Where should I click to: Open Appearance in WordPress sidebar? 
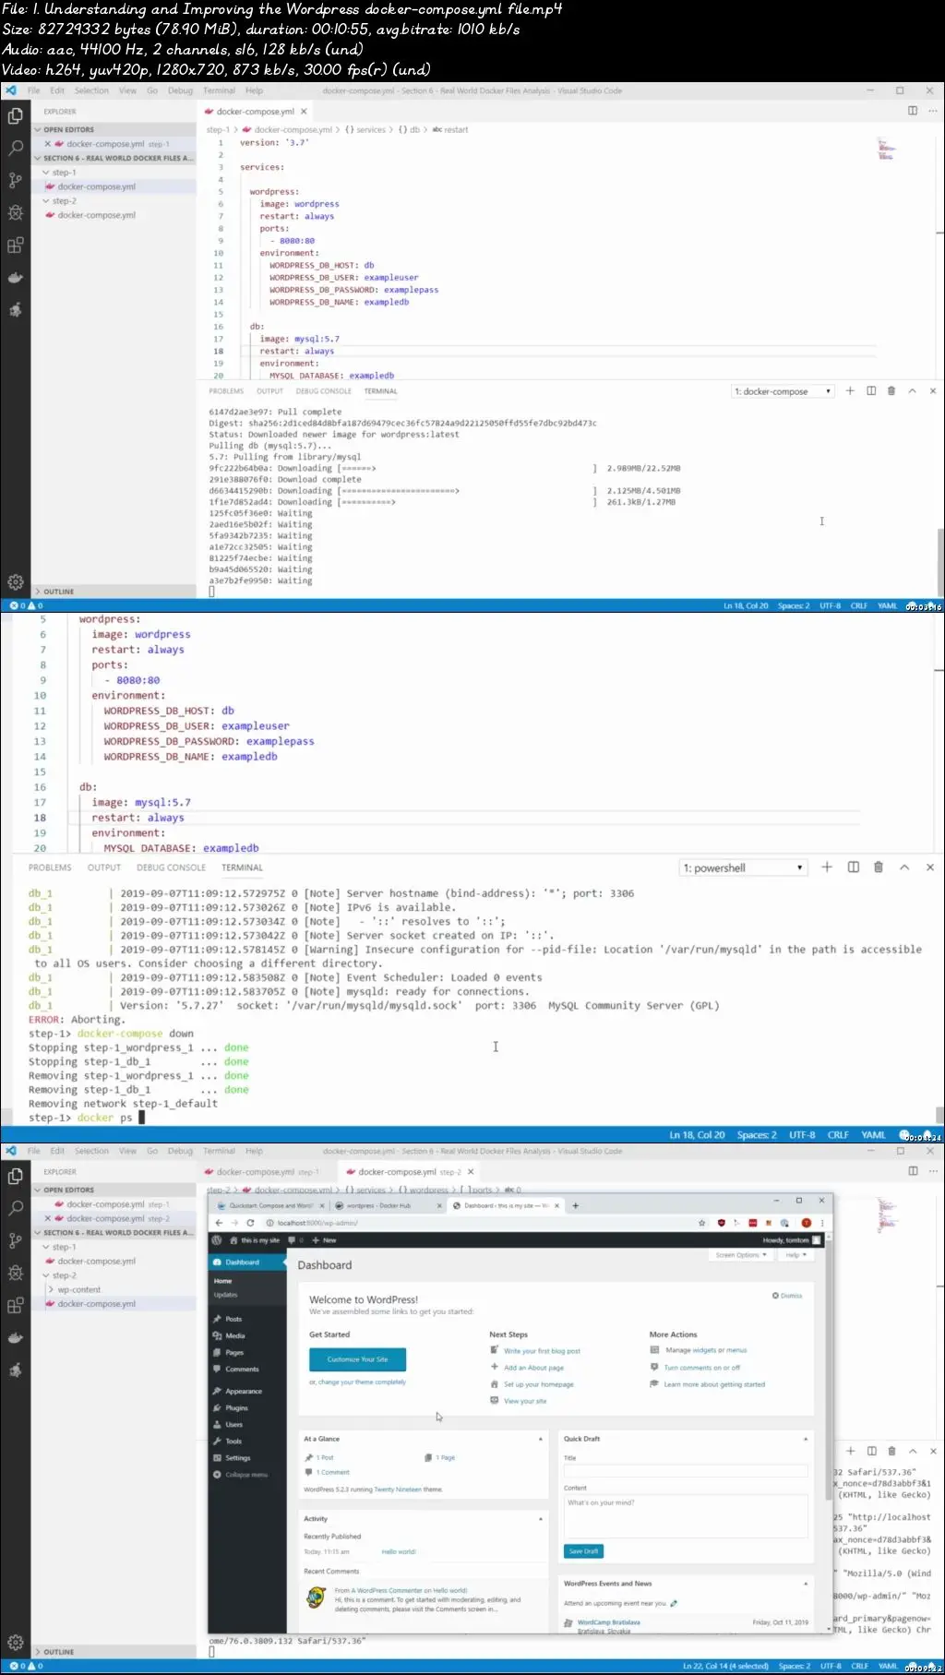click(x=244, y=1392)
